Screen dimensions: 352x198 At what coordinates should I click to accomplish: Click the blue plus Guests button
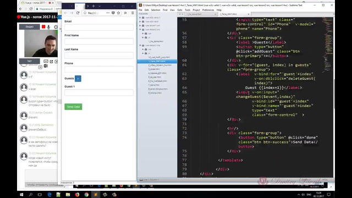(x=78, y=79)
